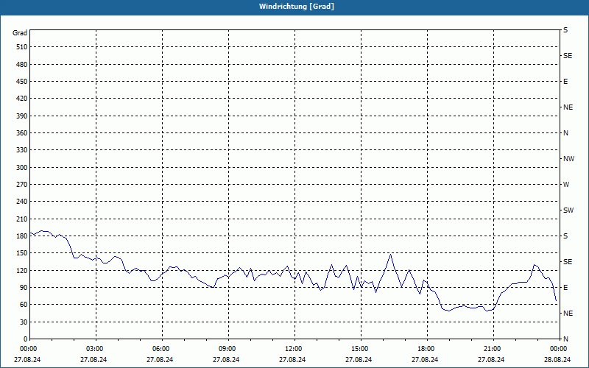Select the 510 y-axis value
This screenshot has height=368, width=589.
[x=22, y=47]
